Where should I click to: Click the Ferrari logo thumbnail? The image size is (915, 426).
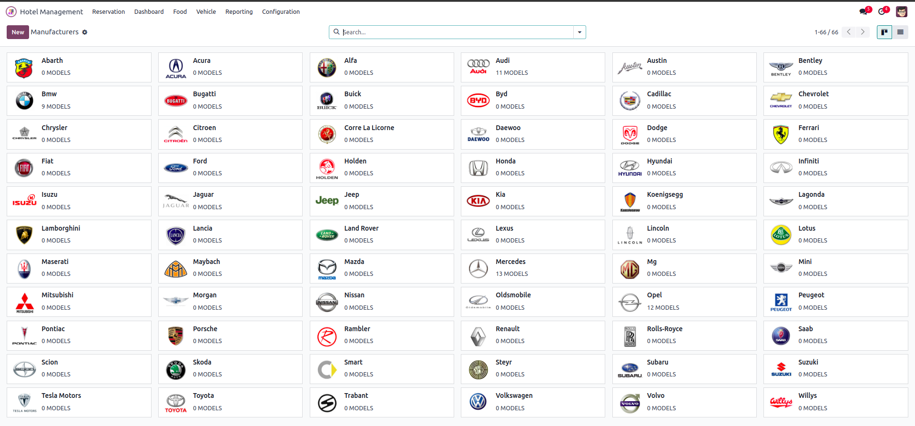(x=781, y=135)
